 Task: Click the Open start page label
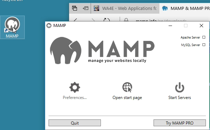point(127,98)
